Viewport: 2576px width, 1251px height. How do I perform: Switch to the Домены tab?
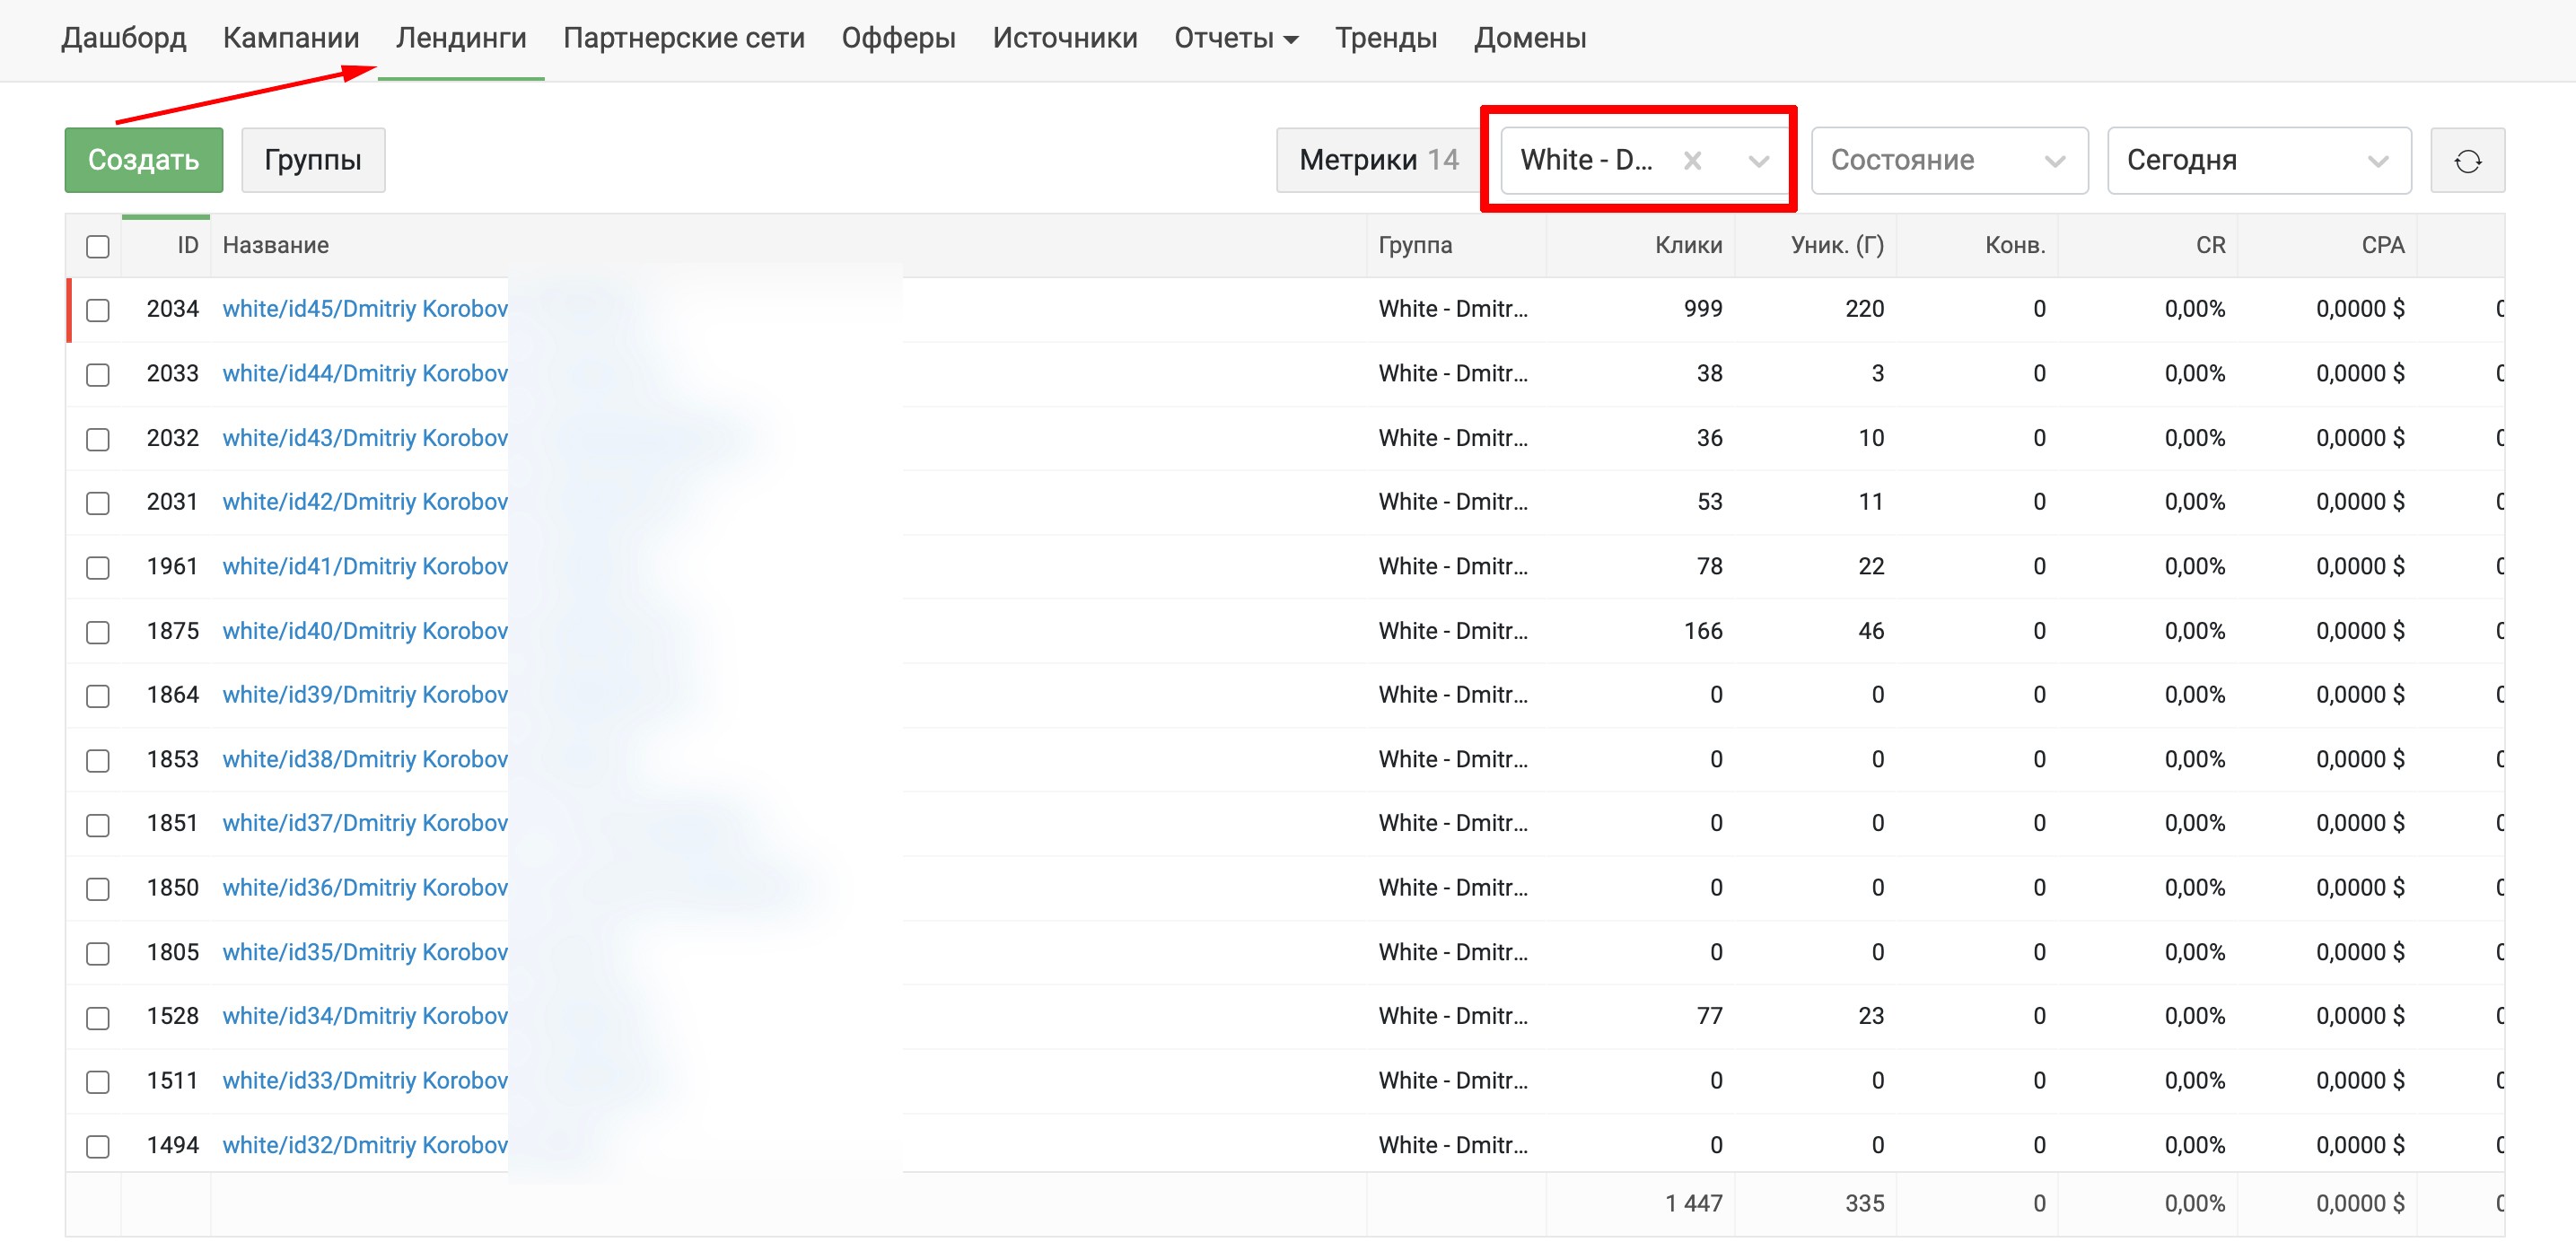point(1530,38)
